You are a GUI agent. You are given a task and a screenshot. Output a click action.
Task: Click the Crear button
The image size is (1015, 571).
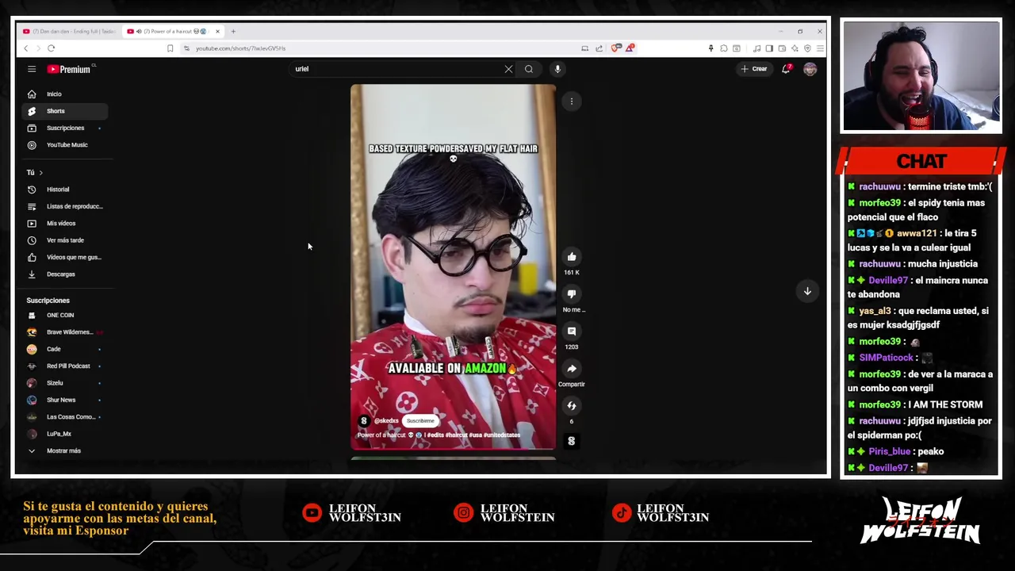coord(753,69)
